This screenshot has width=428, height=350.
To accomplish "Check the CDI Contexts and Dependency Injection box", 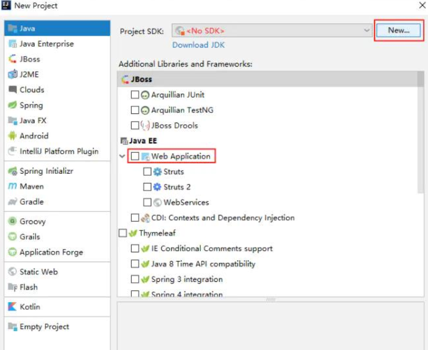I will pyautogui.click(x=135, y=218).
